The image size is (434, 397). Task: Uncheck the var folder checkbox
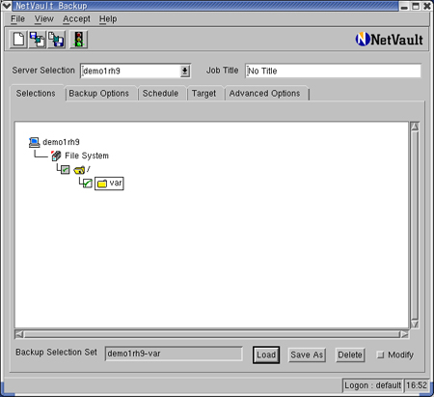point(88,184)
